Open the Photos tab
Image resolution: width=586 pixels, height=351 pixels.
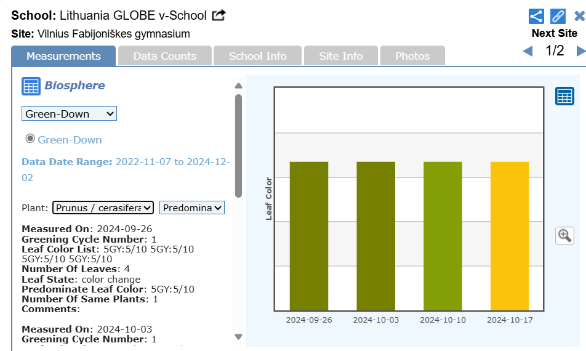click(412, 56)
